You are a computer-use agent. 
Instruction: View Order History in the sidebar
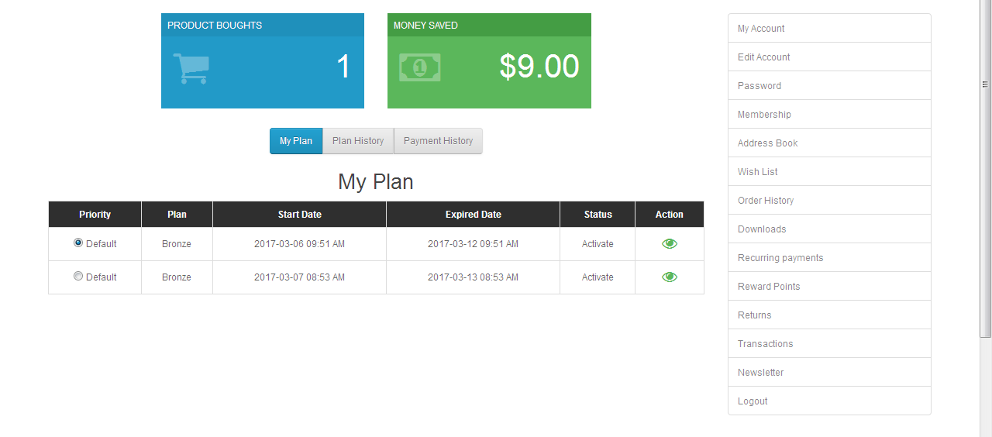766,201
